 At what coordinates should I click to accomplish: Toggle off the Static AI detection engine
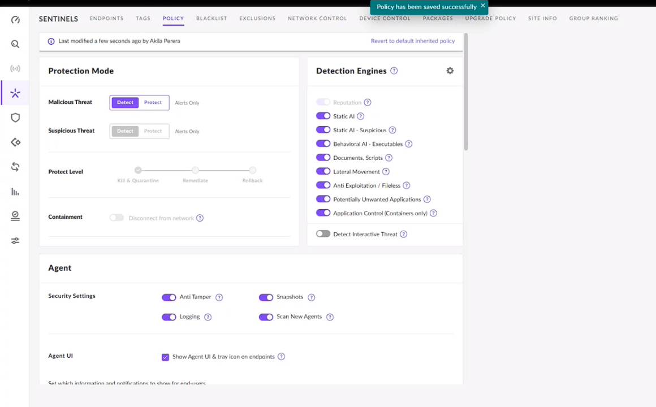click(323, 116)
